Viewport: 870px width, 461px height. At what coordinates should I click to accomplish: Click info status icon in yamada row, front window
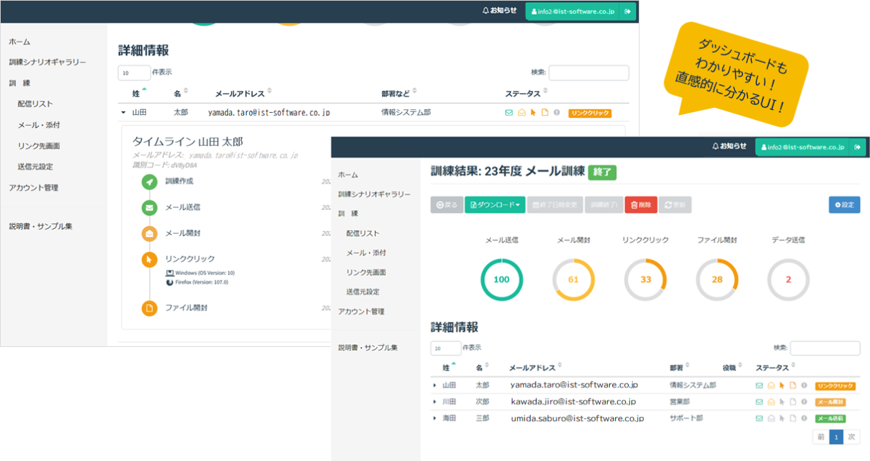803,385
